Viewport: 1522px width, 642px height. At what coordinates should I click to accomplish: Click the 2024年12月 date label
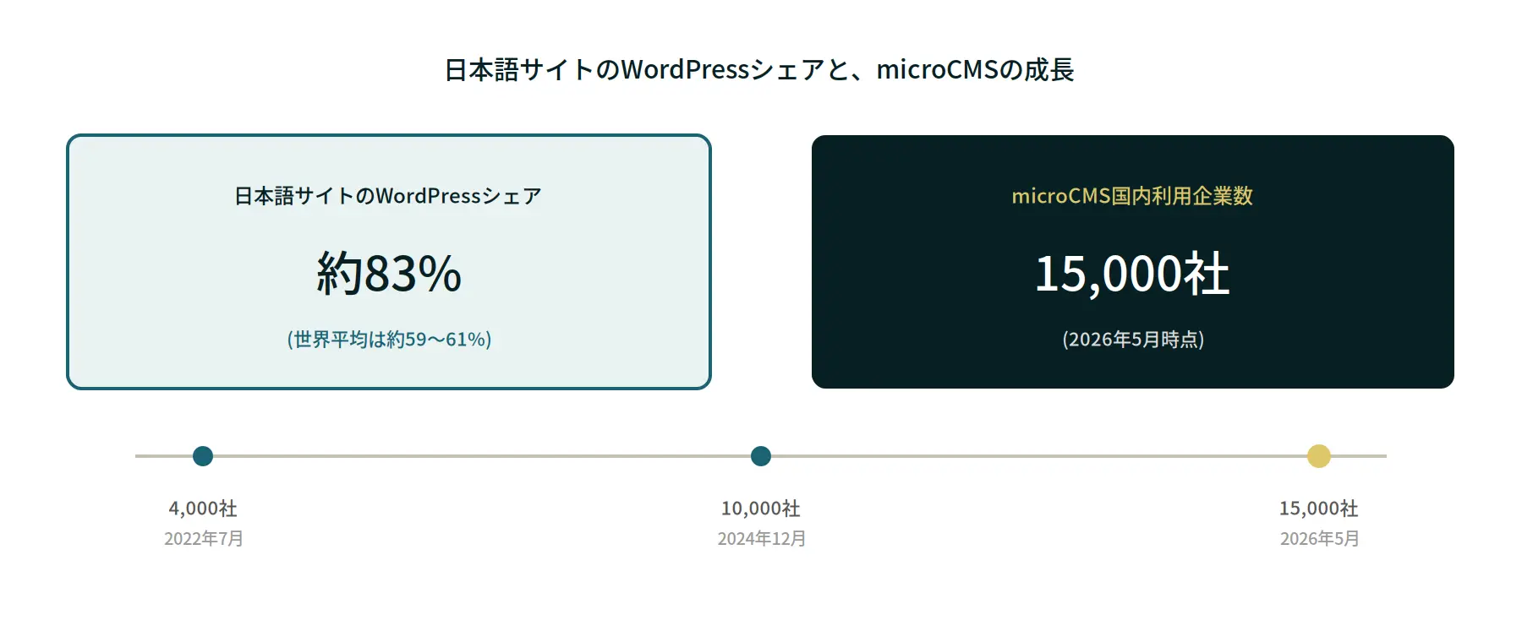[762, 539]
